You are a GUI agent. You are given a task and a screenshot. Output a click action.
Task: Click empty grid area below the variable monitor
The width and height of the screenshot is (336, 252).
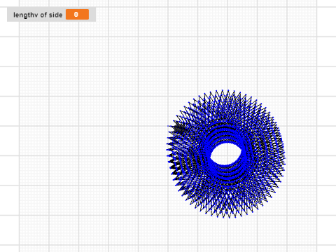pos(51,58)
